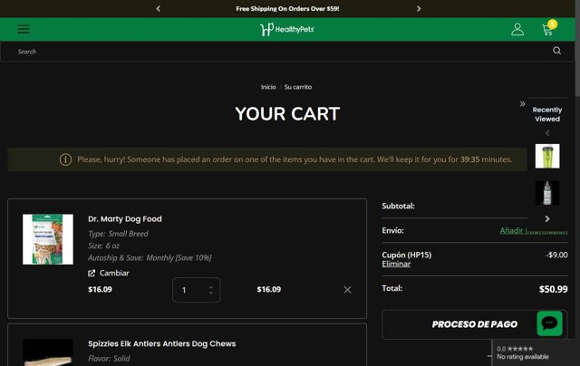Show next announcement banner message

(x=419, y=8)
